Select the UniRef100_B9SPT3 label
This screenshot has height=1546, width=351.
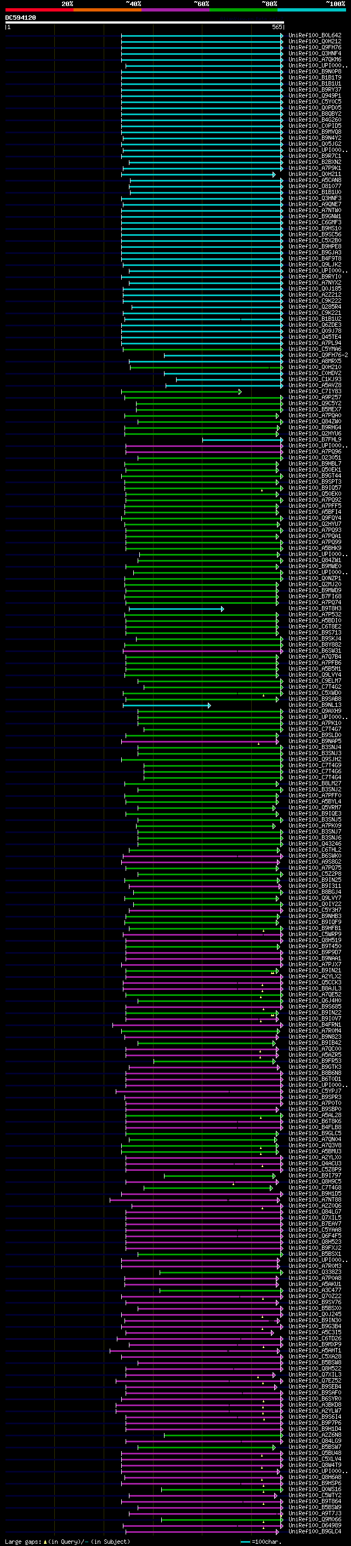click(315, 482)
